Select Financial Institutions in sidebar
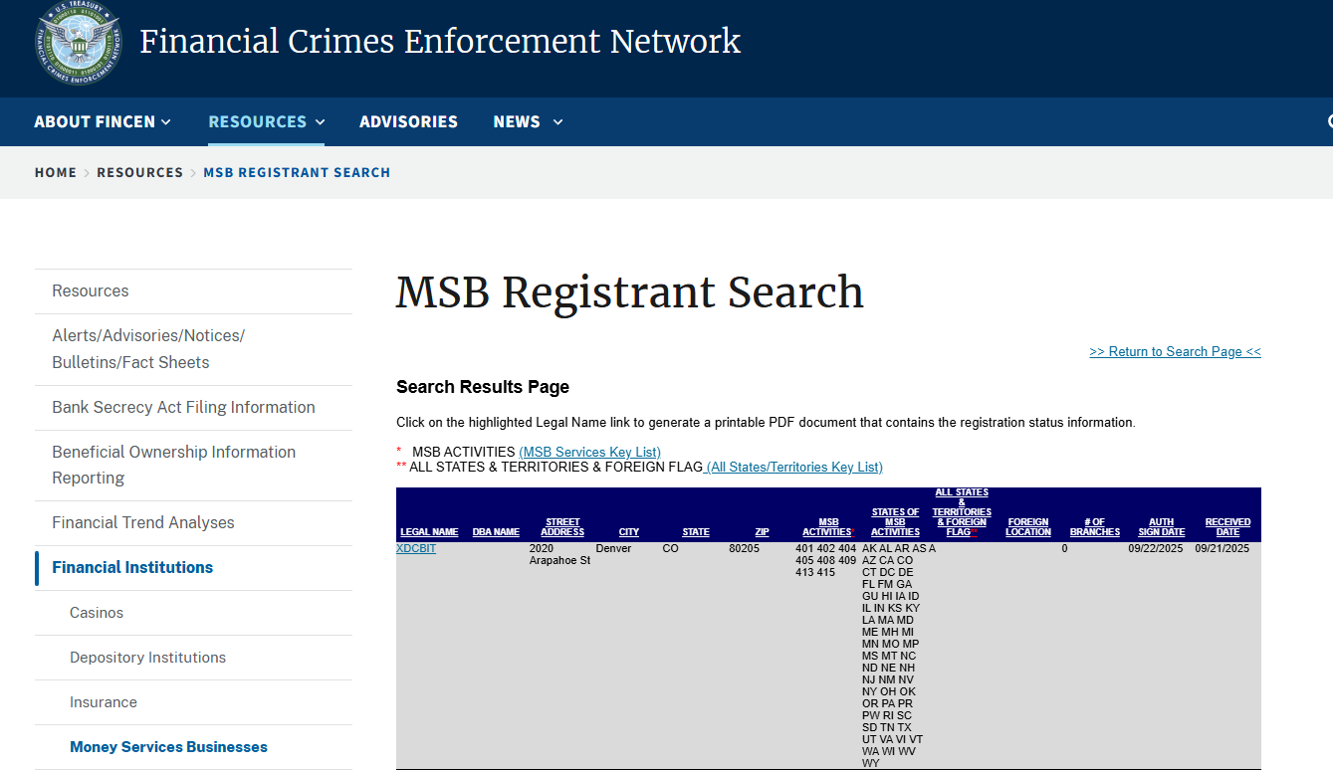The width and height of the screenshot is (1333, 770). 193,568
